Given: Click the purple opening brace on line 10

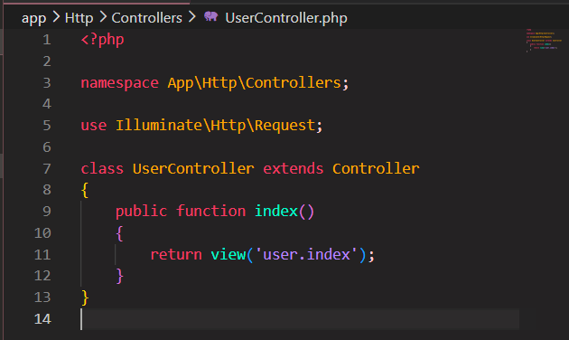Looking at the screenshot, I should [x=119, y=233].
